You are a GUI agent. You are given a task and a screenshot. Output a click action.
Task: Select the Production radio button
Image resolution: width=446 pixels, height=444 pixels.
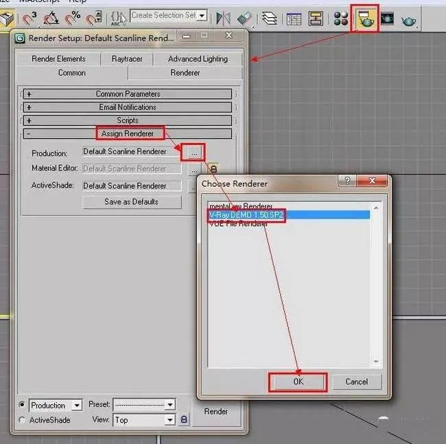22,404
